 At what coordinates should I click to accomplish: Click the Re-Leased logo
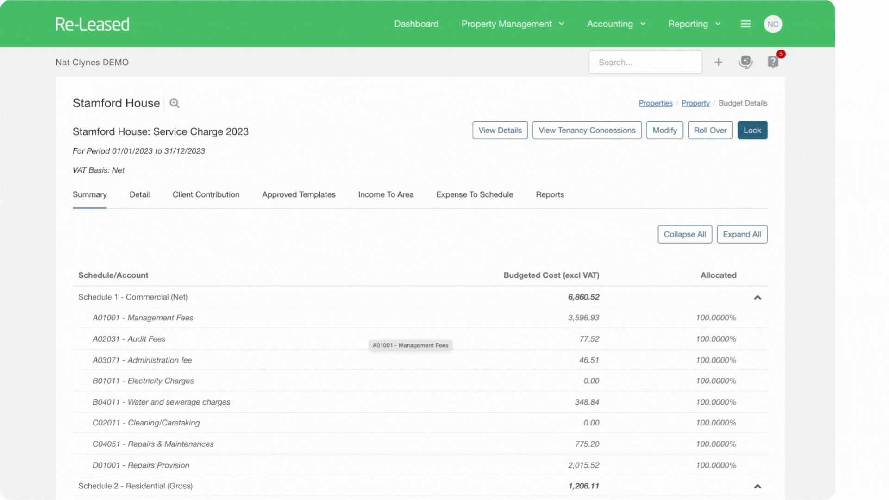point(92,24)
